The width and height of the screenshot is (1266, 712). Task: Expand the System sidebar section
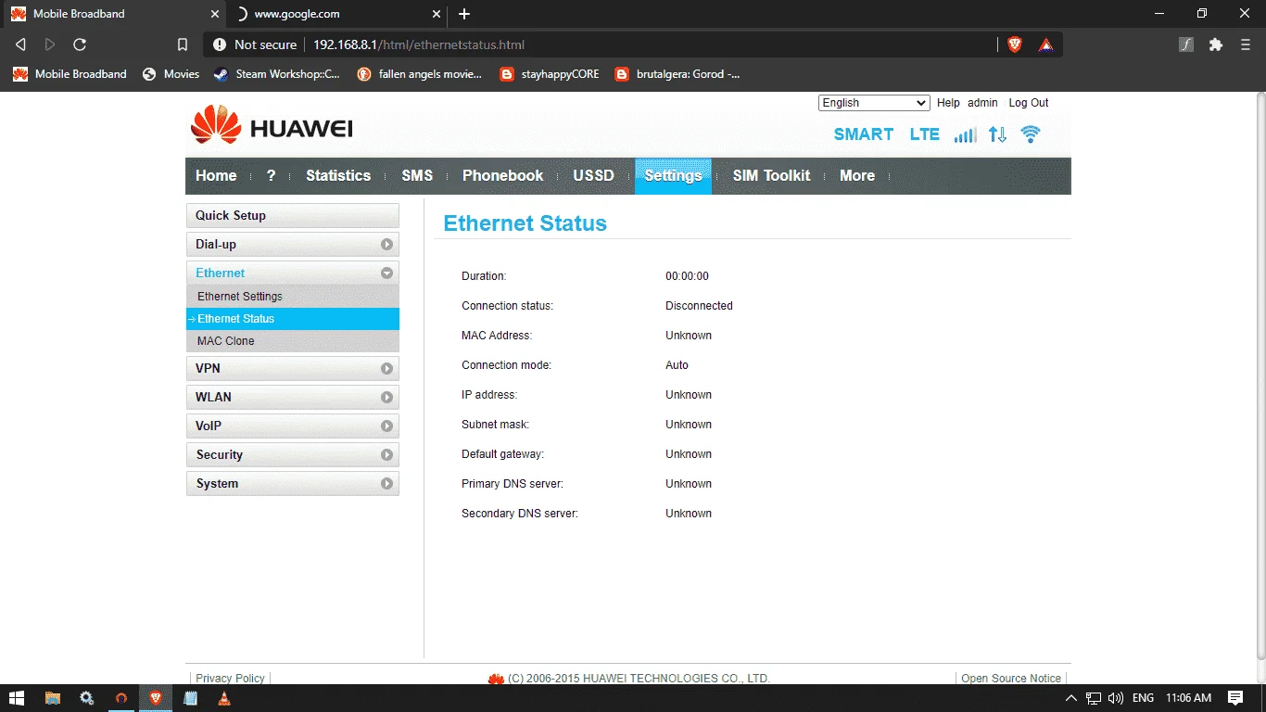293,484
